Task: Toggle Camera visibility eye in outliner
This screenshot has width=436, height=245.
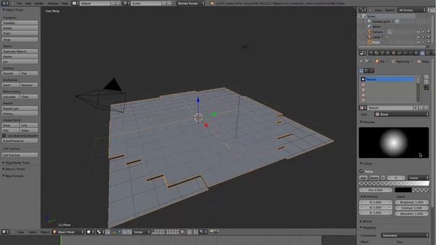Action: pyautogui.click(x=418, y=32)
